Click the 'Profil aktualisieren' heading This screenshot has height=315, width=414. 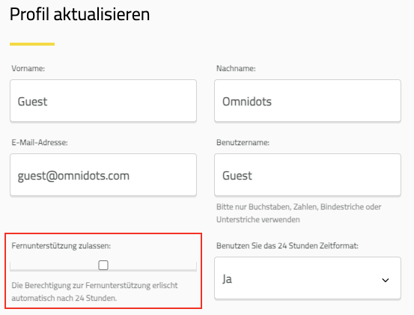click(x=80, y=14)
